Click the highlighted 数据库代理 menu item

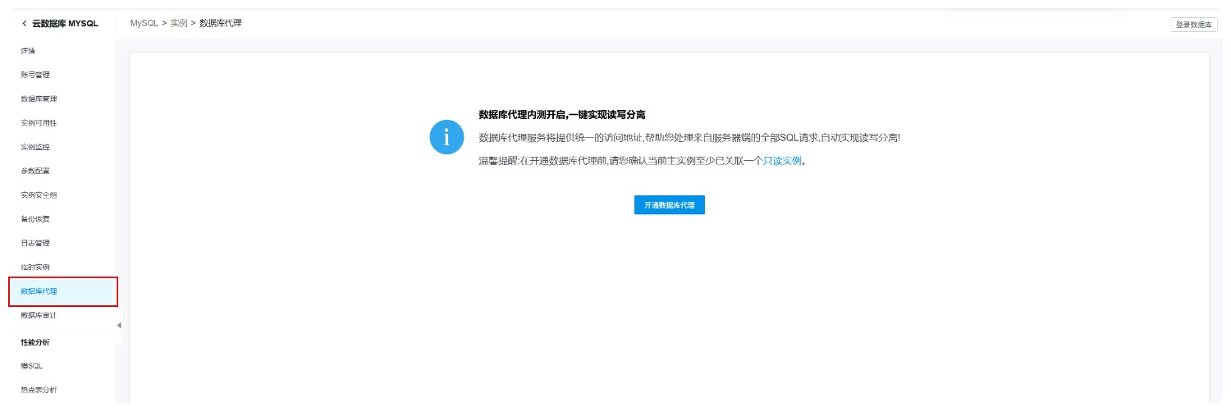point(39,291)
